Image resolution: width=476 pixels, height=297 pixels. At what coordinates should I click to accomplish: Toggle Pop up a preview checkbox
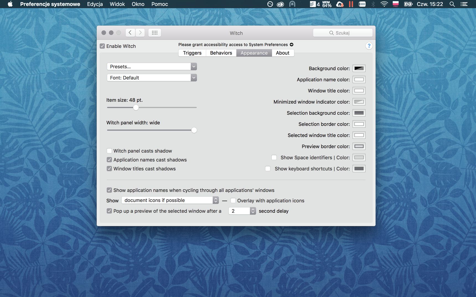pyautogui.click(x=109, y=211)
